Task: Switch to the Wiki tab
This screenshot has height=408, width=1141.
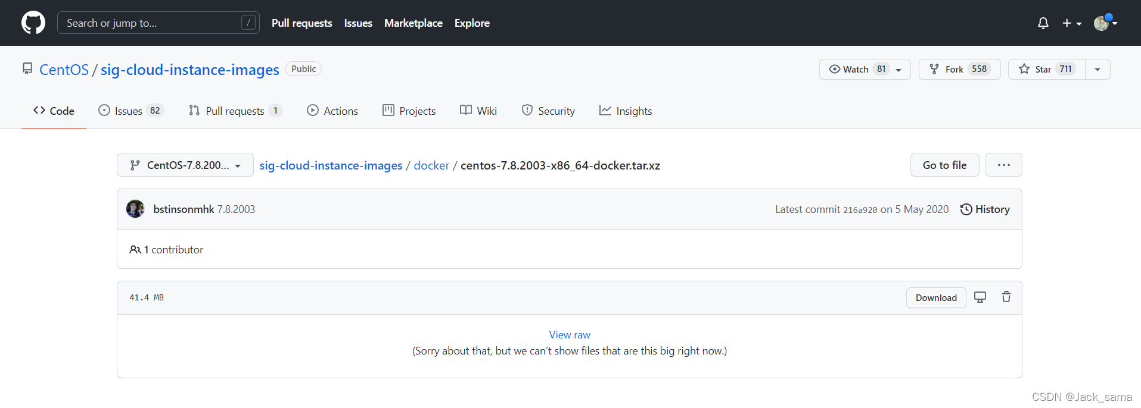Action: (478, 111)
